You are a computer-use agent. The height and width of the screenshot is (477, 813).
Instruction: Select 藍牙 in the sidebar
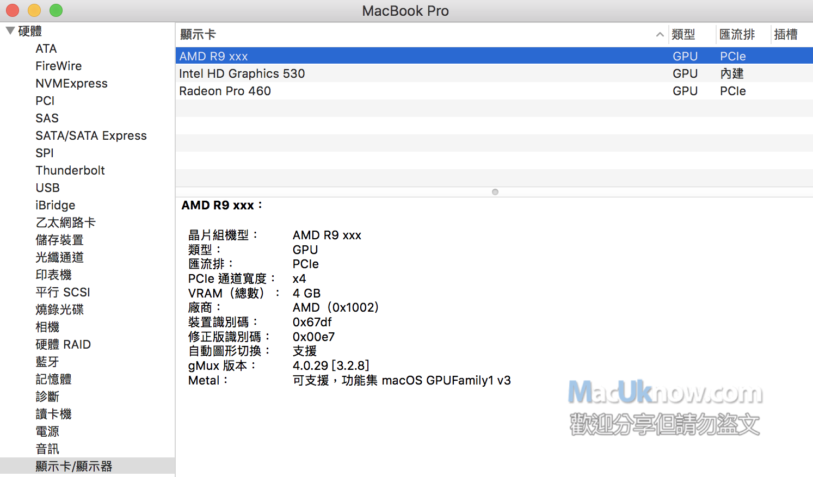[47, 362]
